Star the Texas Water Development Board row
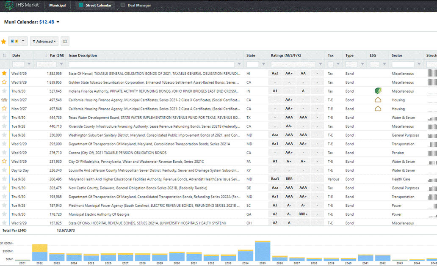Screen dimensions: 437x266 4,117
